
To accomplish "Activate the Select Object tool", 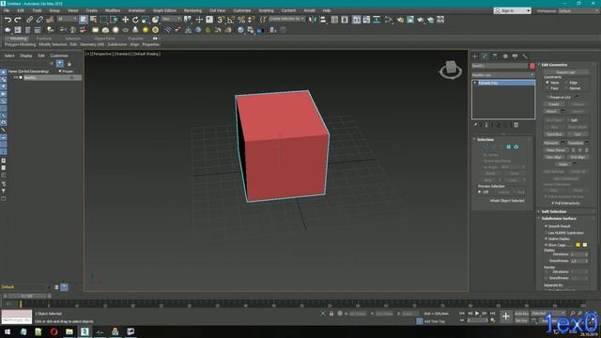I will click(84, 20).
